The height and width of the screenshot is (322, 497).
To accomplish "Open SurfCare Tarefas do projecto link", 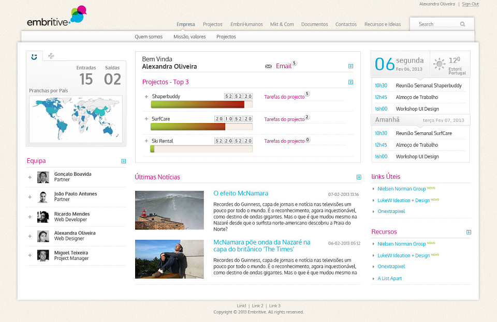I will tap(284, 119).
